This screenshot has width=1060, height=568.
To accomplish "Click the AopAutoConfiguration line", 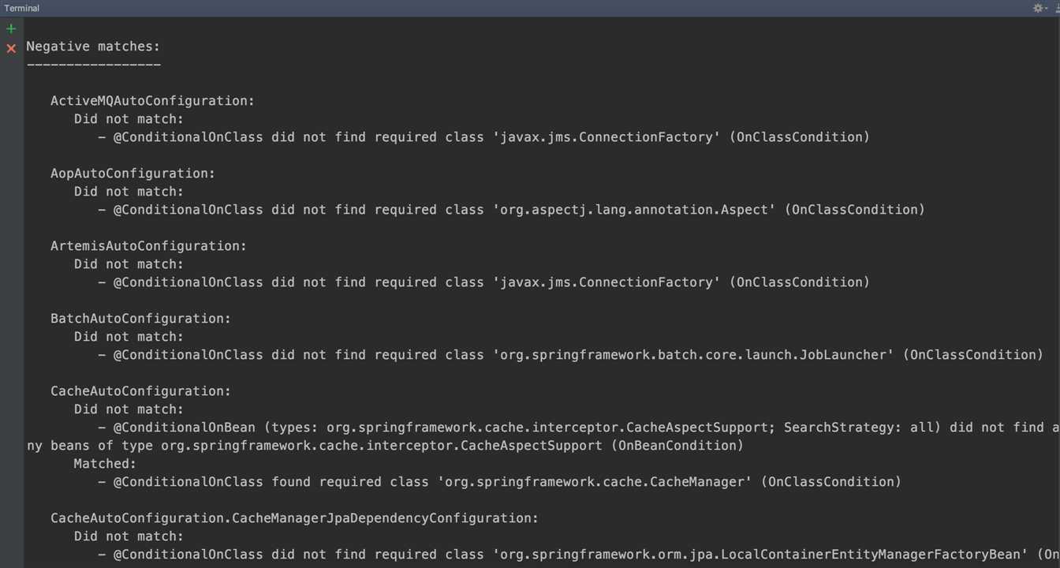I will [132, 174].
